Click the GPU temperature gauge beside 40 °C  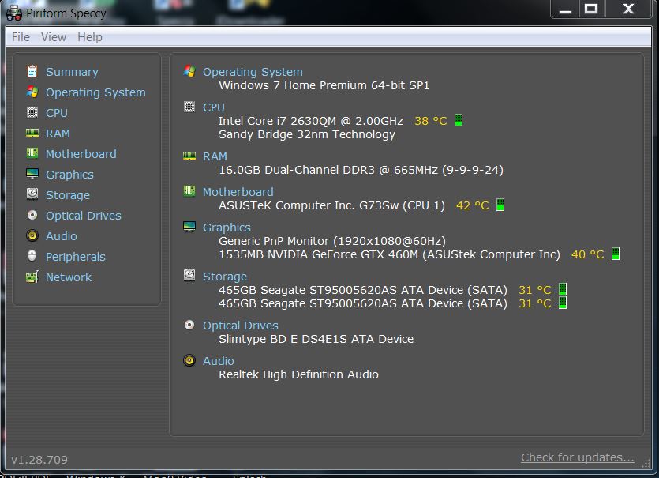pos(616,254)
